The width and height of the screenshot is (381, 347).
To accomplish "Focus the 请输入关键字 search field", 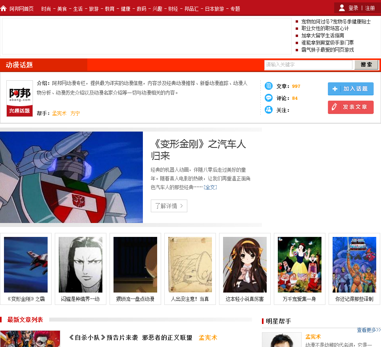I will tap(308, 64).
